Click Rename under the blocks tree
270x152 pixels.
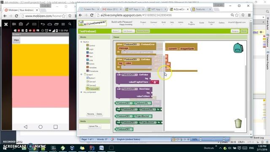[90, 114]
